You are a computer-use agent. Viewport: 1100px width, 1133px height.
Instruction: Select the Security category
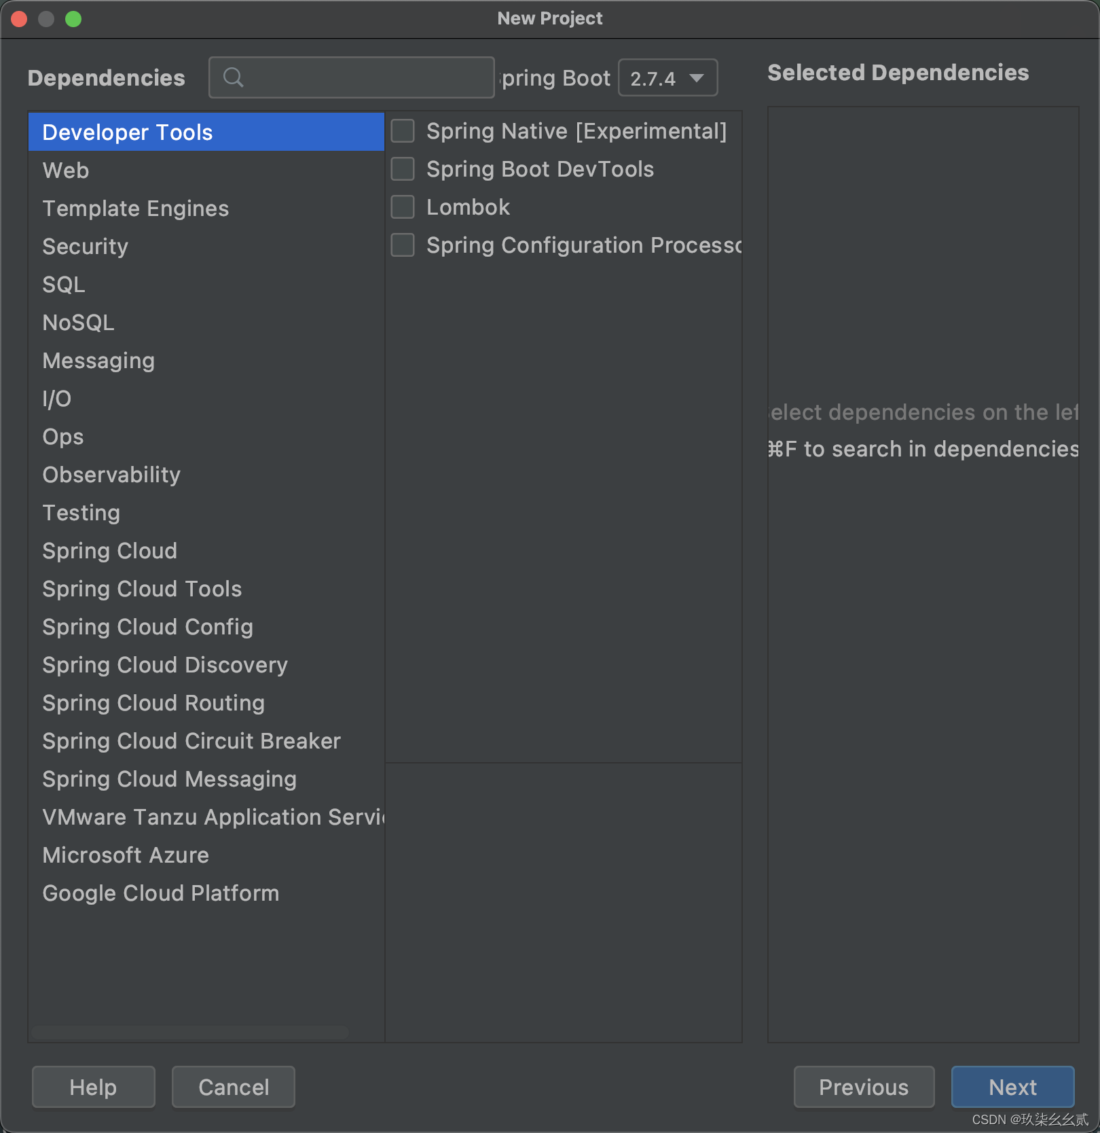[85, 246]
